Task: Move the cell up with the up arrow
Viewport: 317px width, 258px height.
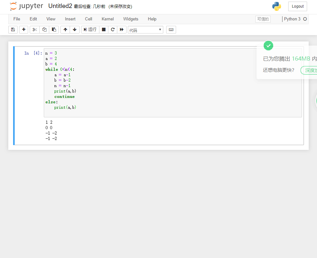Action: [x=65, y=29]
